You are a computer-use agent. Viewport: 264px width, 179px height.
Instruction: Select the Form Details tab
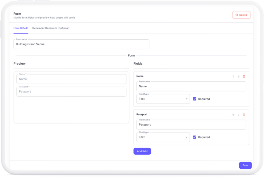coord(21,28)
